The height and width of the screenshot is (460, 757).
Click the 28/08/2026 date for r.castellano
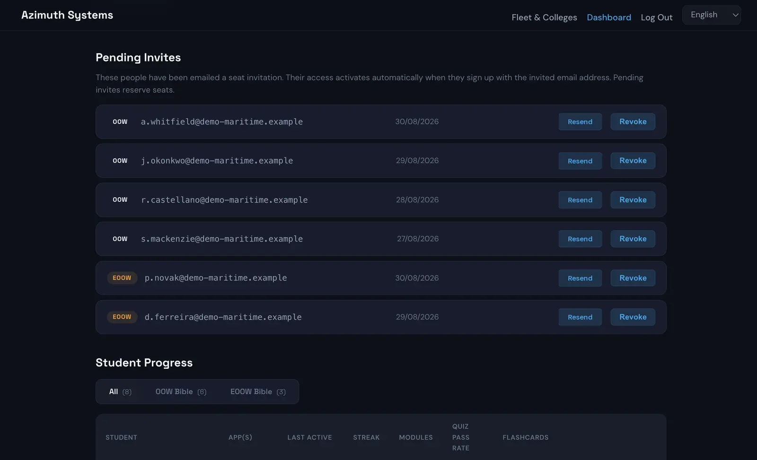coord(417,200)
